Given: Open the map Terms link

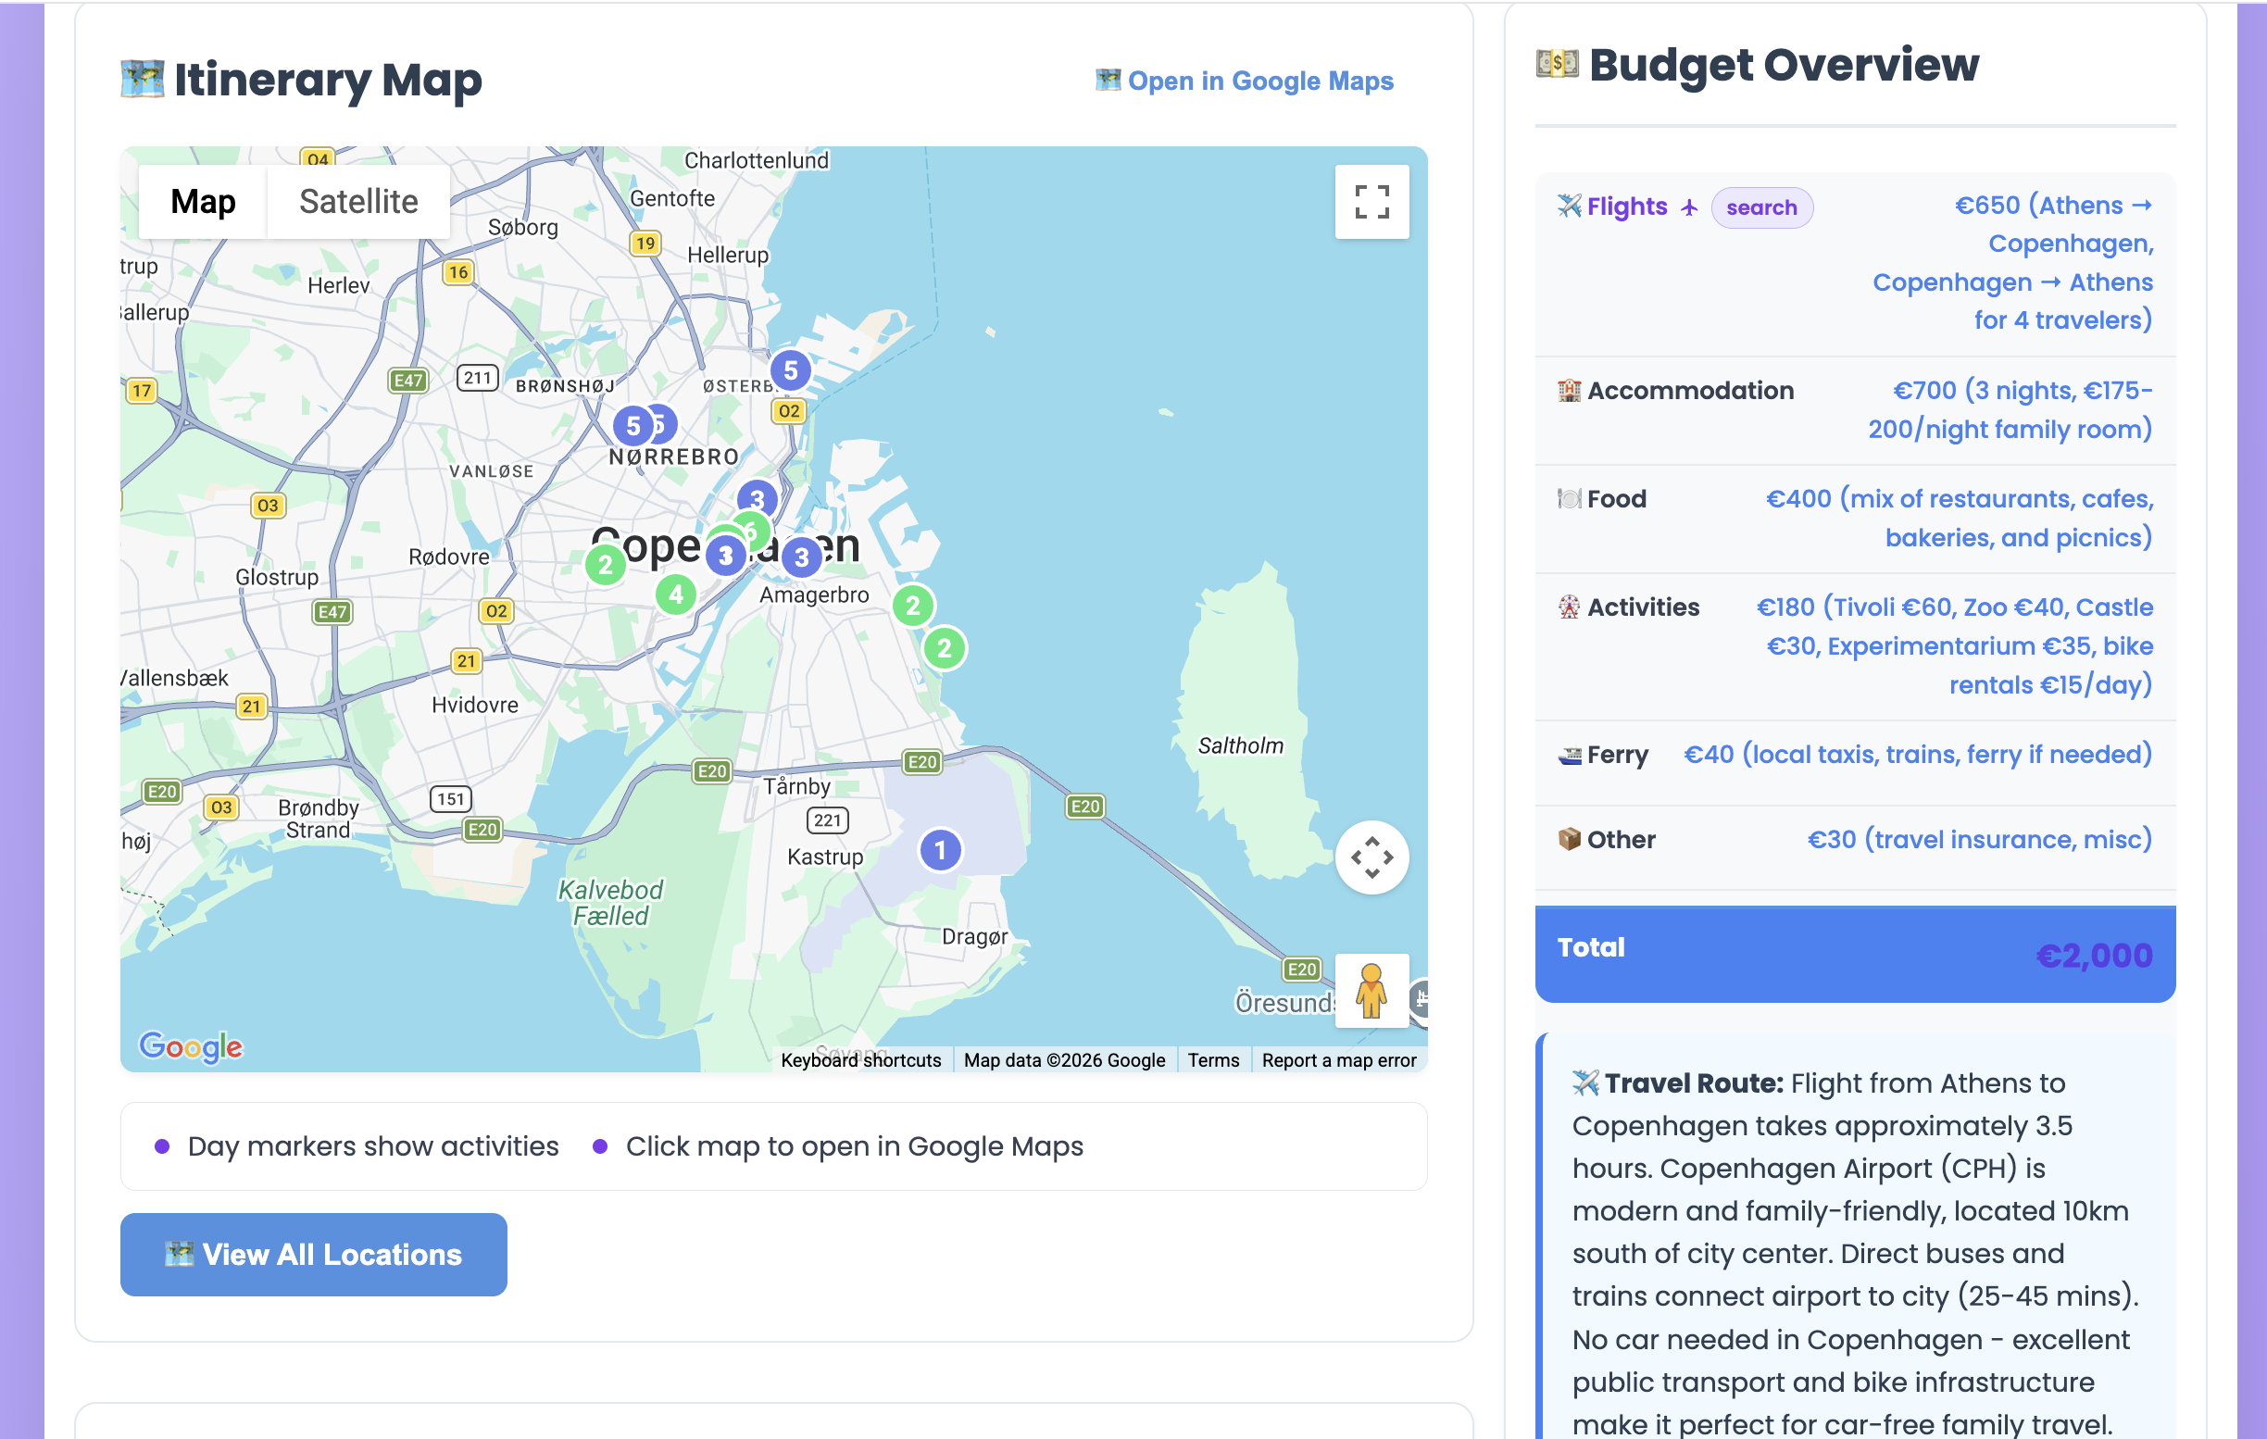Looking at the screenshot, I should coord(1212,1059).
